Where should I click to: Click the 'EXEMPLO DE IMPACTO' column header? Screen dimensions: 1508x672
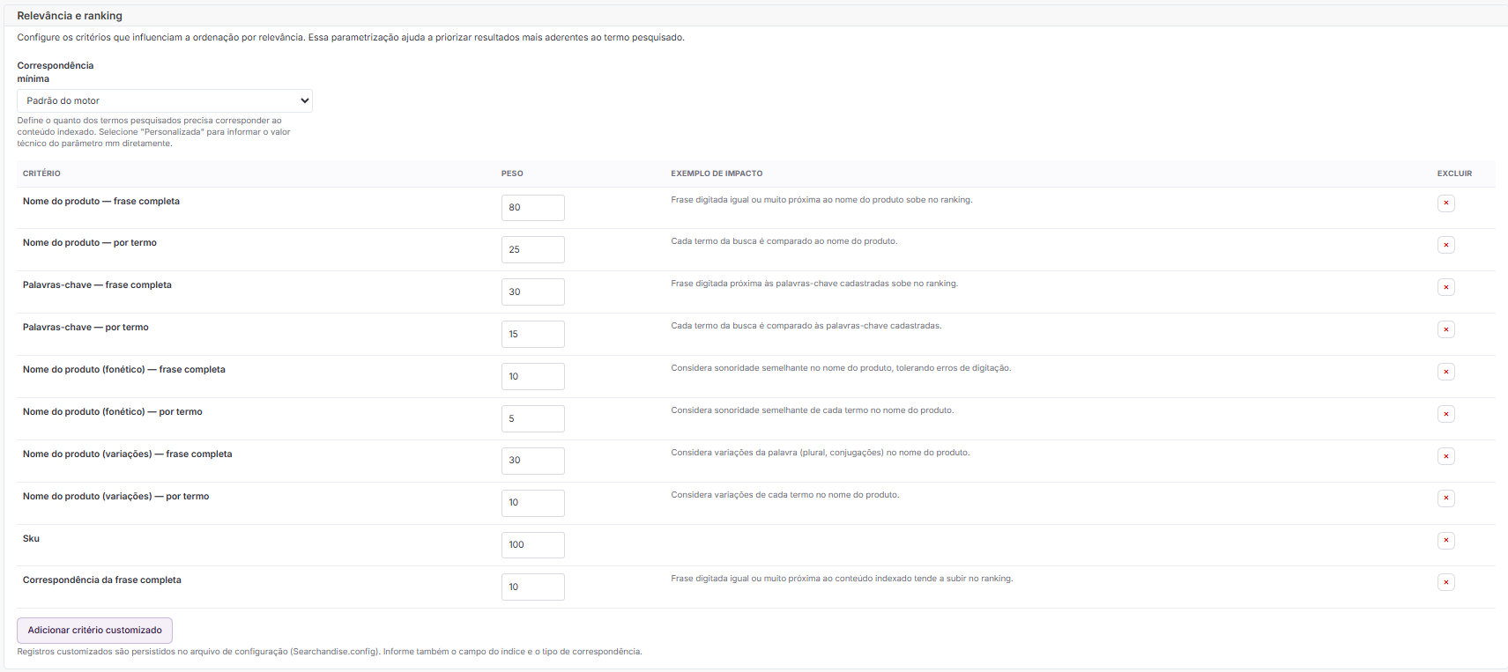coord(717,174)
